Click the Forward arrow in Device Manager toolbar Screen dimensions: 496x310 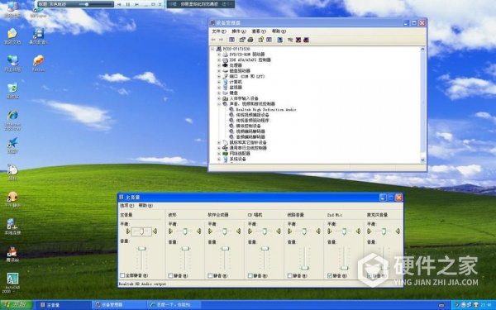(x=221, y=40)
